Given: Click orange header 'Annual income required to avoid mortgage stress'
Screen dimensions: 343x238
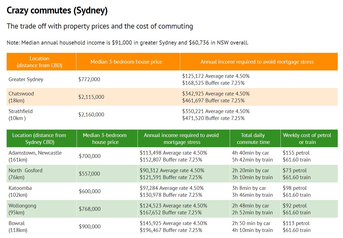Looking at the screenshot, I should click(259, 62).
